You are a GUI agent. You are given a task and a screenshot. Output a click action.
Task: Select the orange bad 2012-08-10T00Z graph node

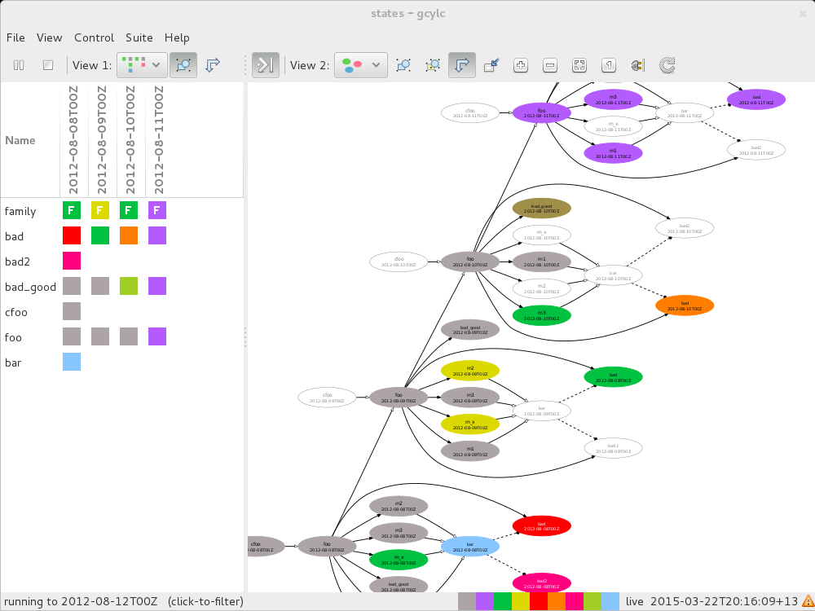pyautogui.click(x=685, y=305)
